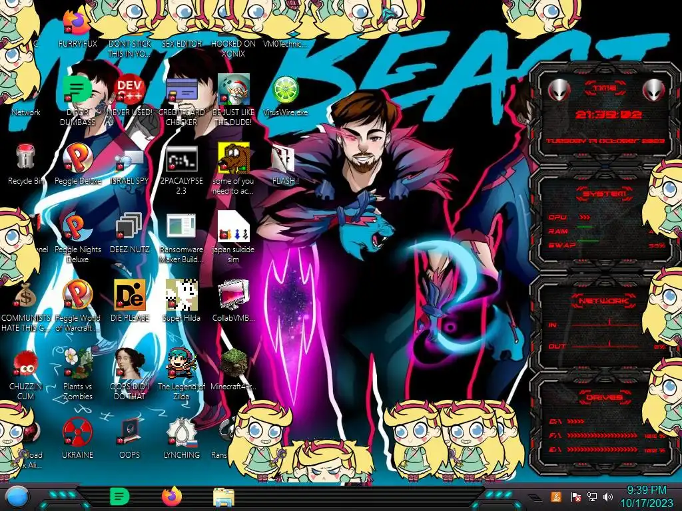Open Firefox from the taskbar

tap(172, 496)
